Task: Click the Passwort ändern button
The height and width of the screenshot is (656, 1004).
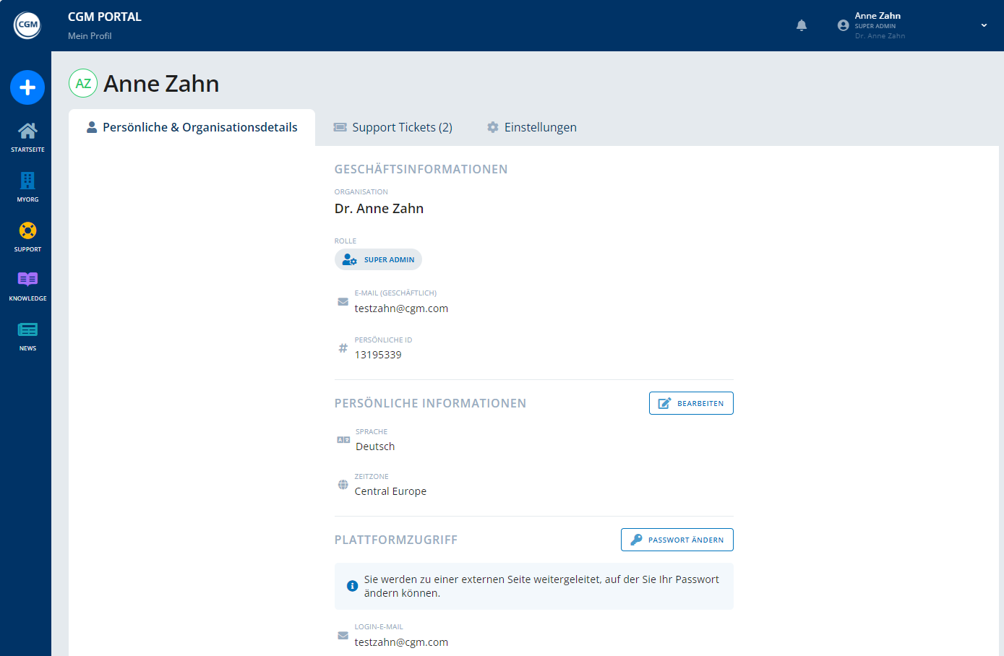Action: click(x=677, y=539)
